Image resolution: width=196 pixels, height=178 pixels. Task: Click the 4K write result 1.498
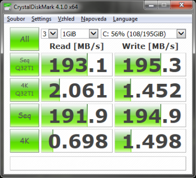(150, 141)
